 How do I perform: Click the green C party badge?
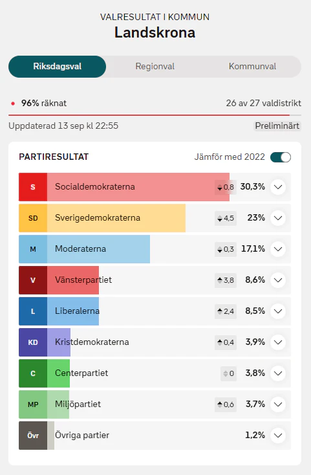point(33,373)
